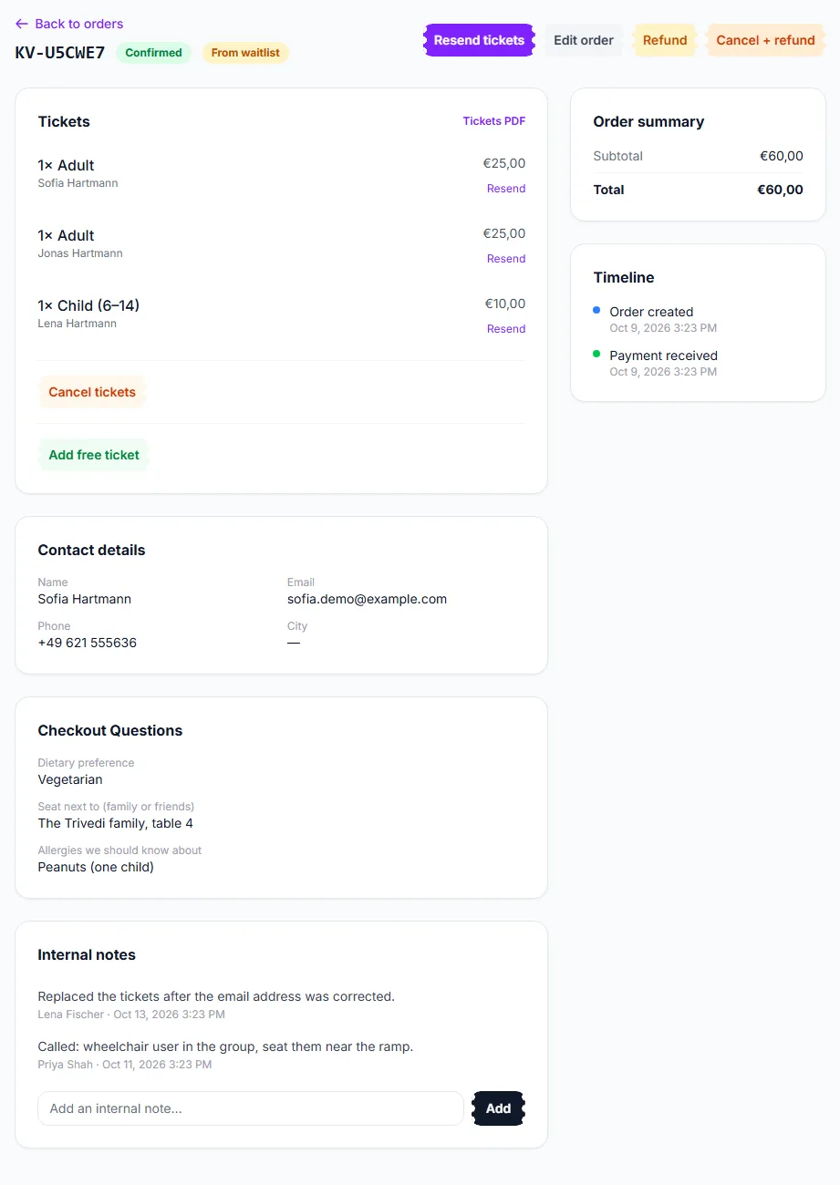Focus the internal note input field
The image size is (840, 1185).
click(x=251, y=1108)
